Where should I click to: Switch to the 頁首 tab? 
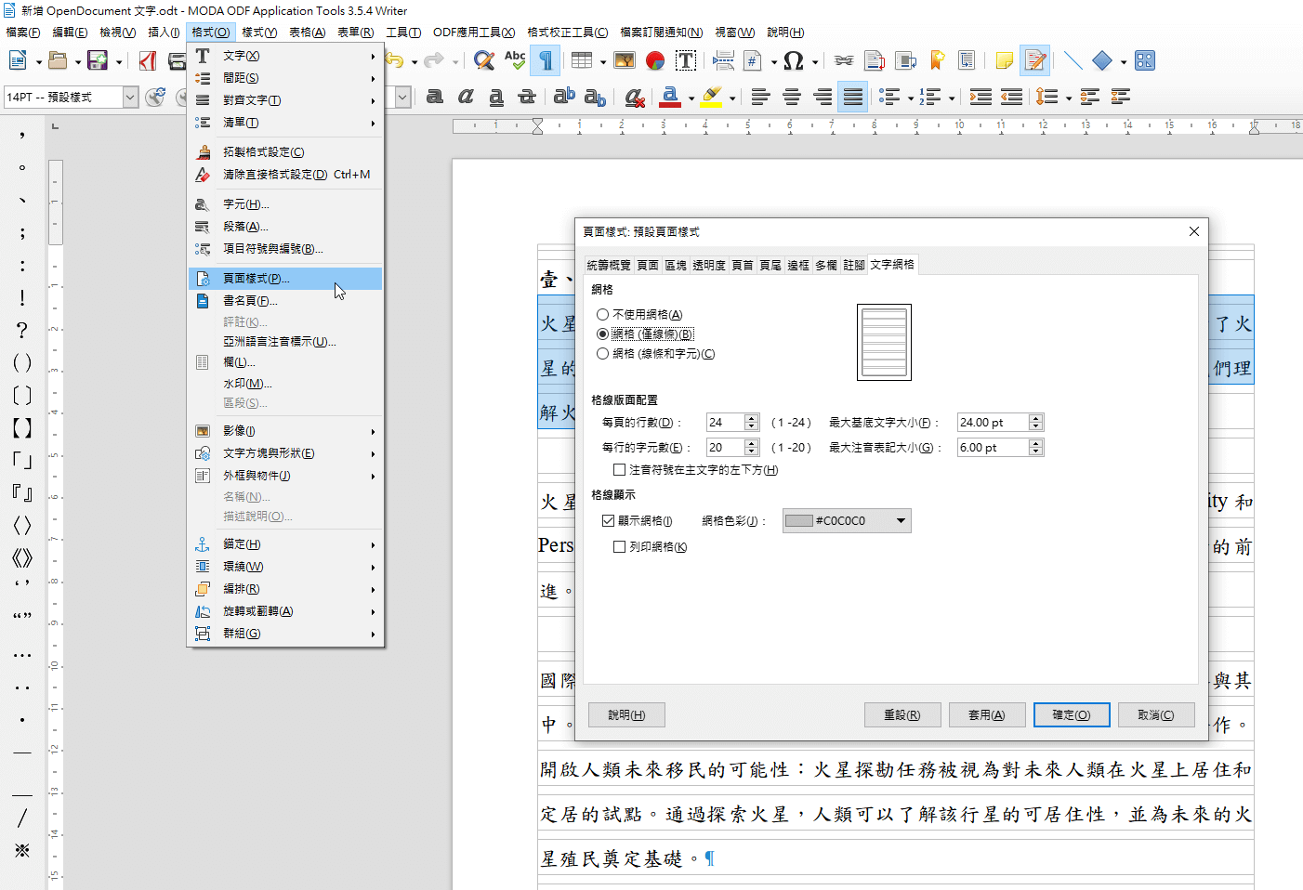point(743,264)
